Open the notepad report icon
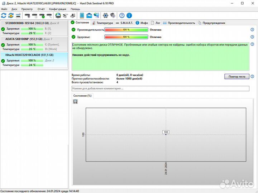 coord(82,15)
